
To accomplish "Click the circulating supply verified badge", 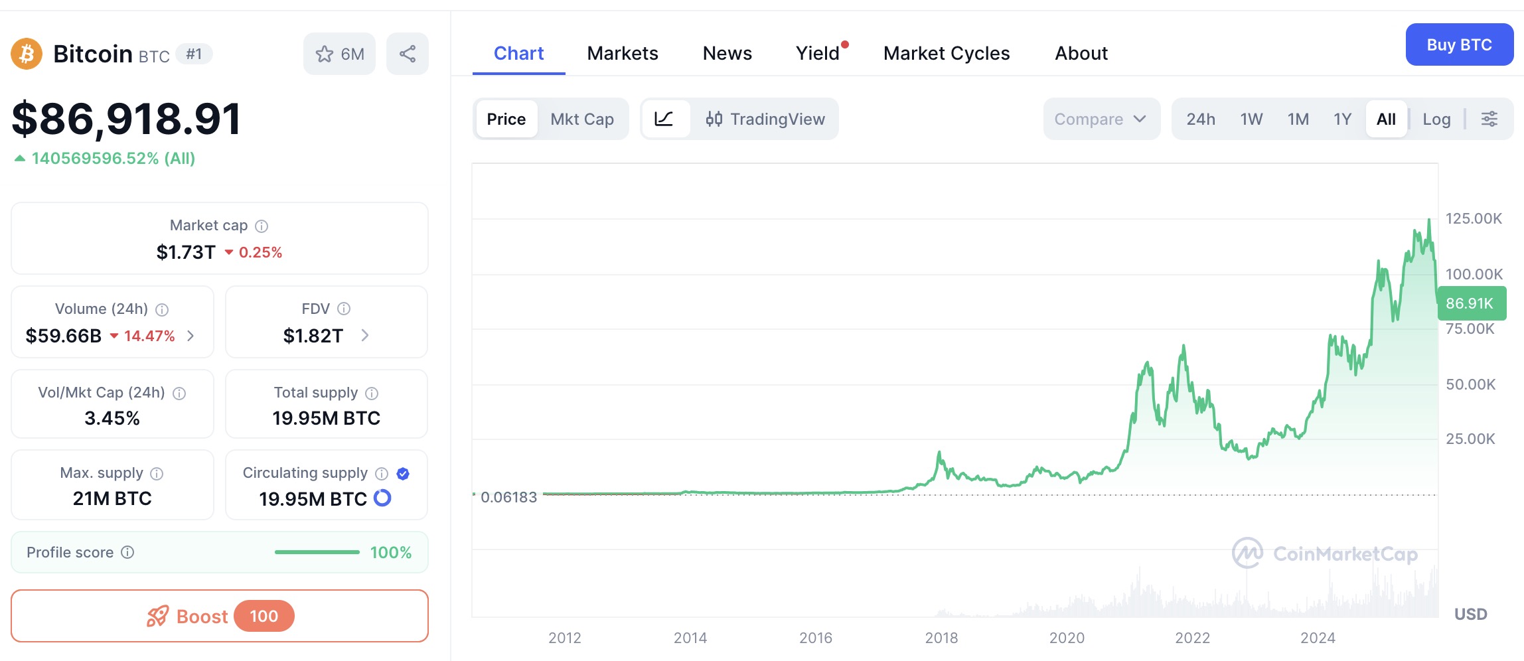I will click(403, 473).
